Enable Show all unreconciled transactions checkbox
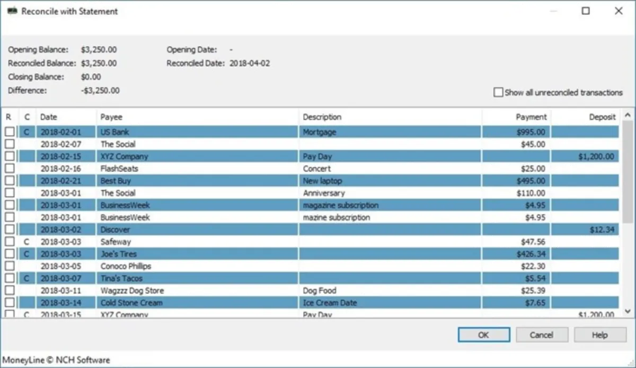 (x=498, y=92)
